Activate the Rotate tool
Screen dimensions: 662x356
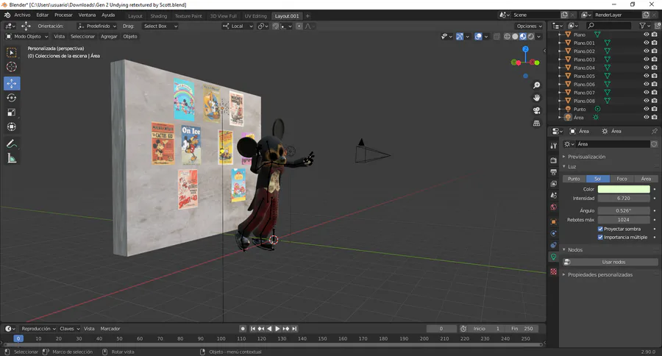click(x=12, y=98)
